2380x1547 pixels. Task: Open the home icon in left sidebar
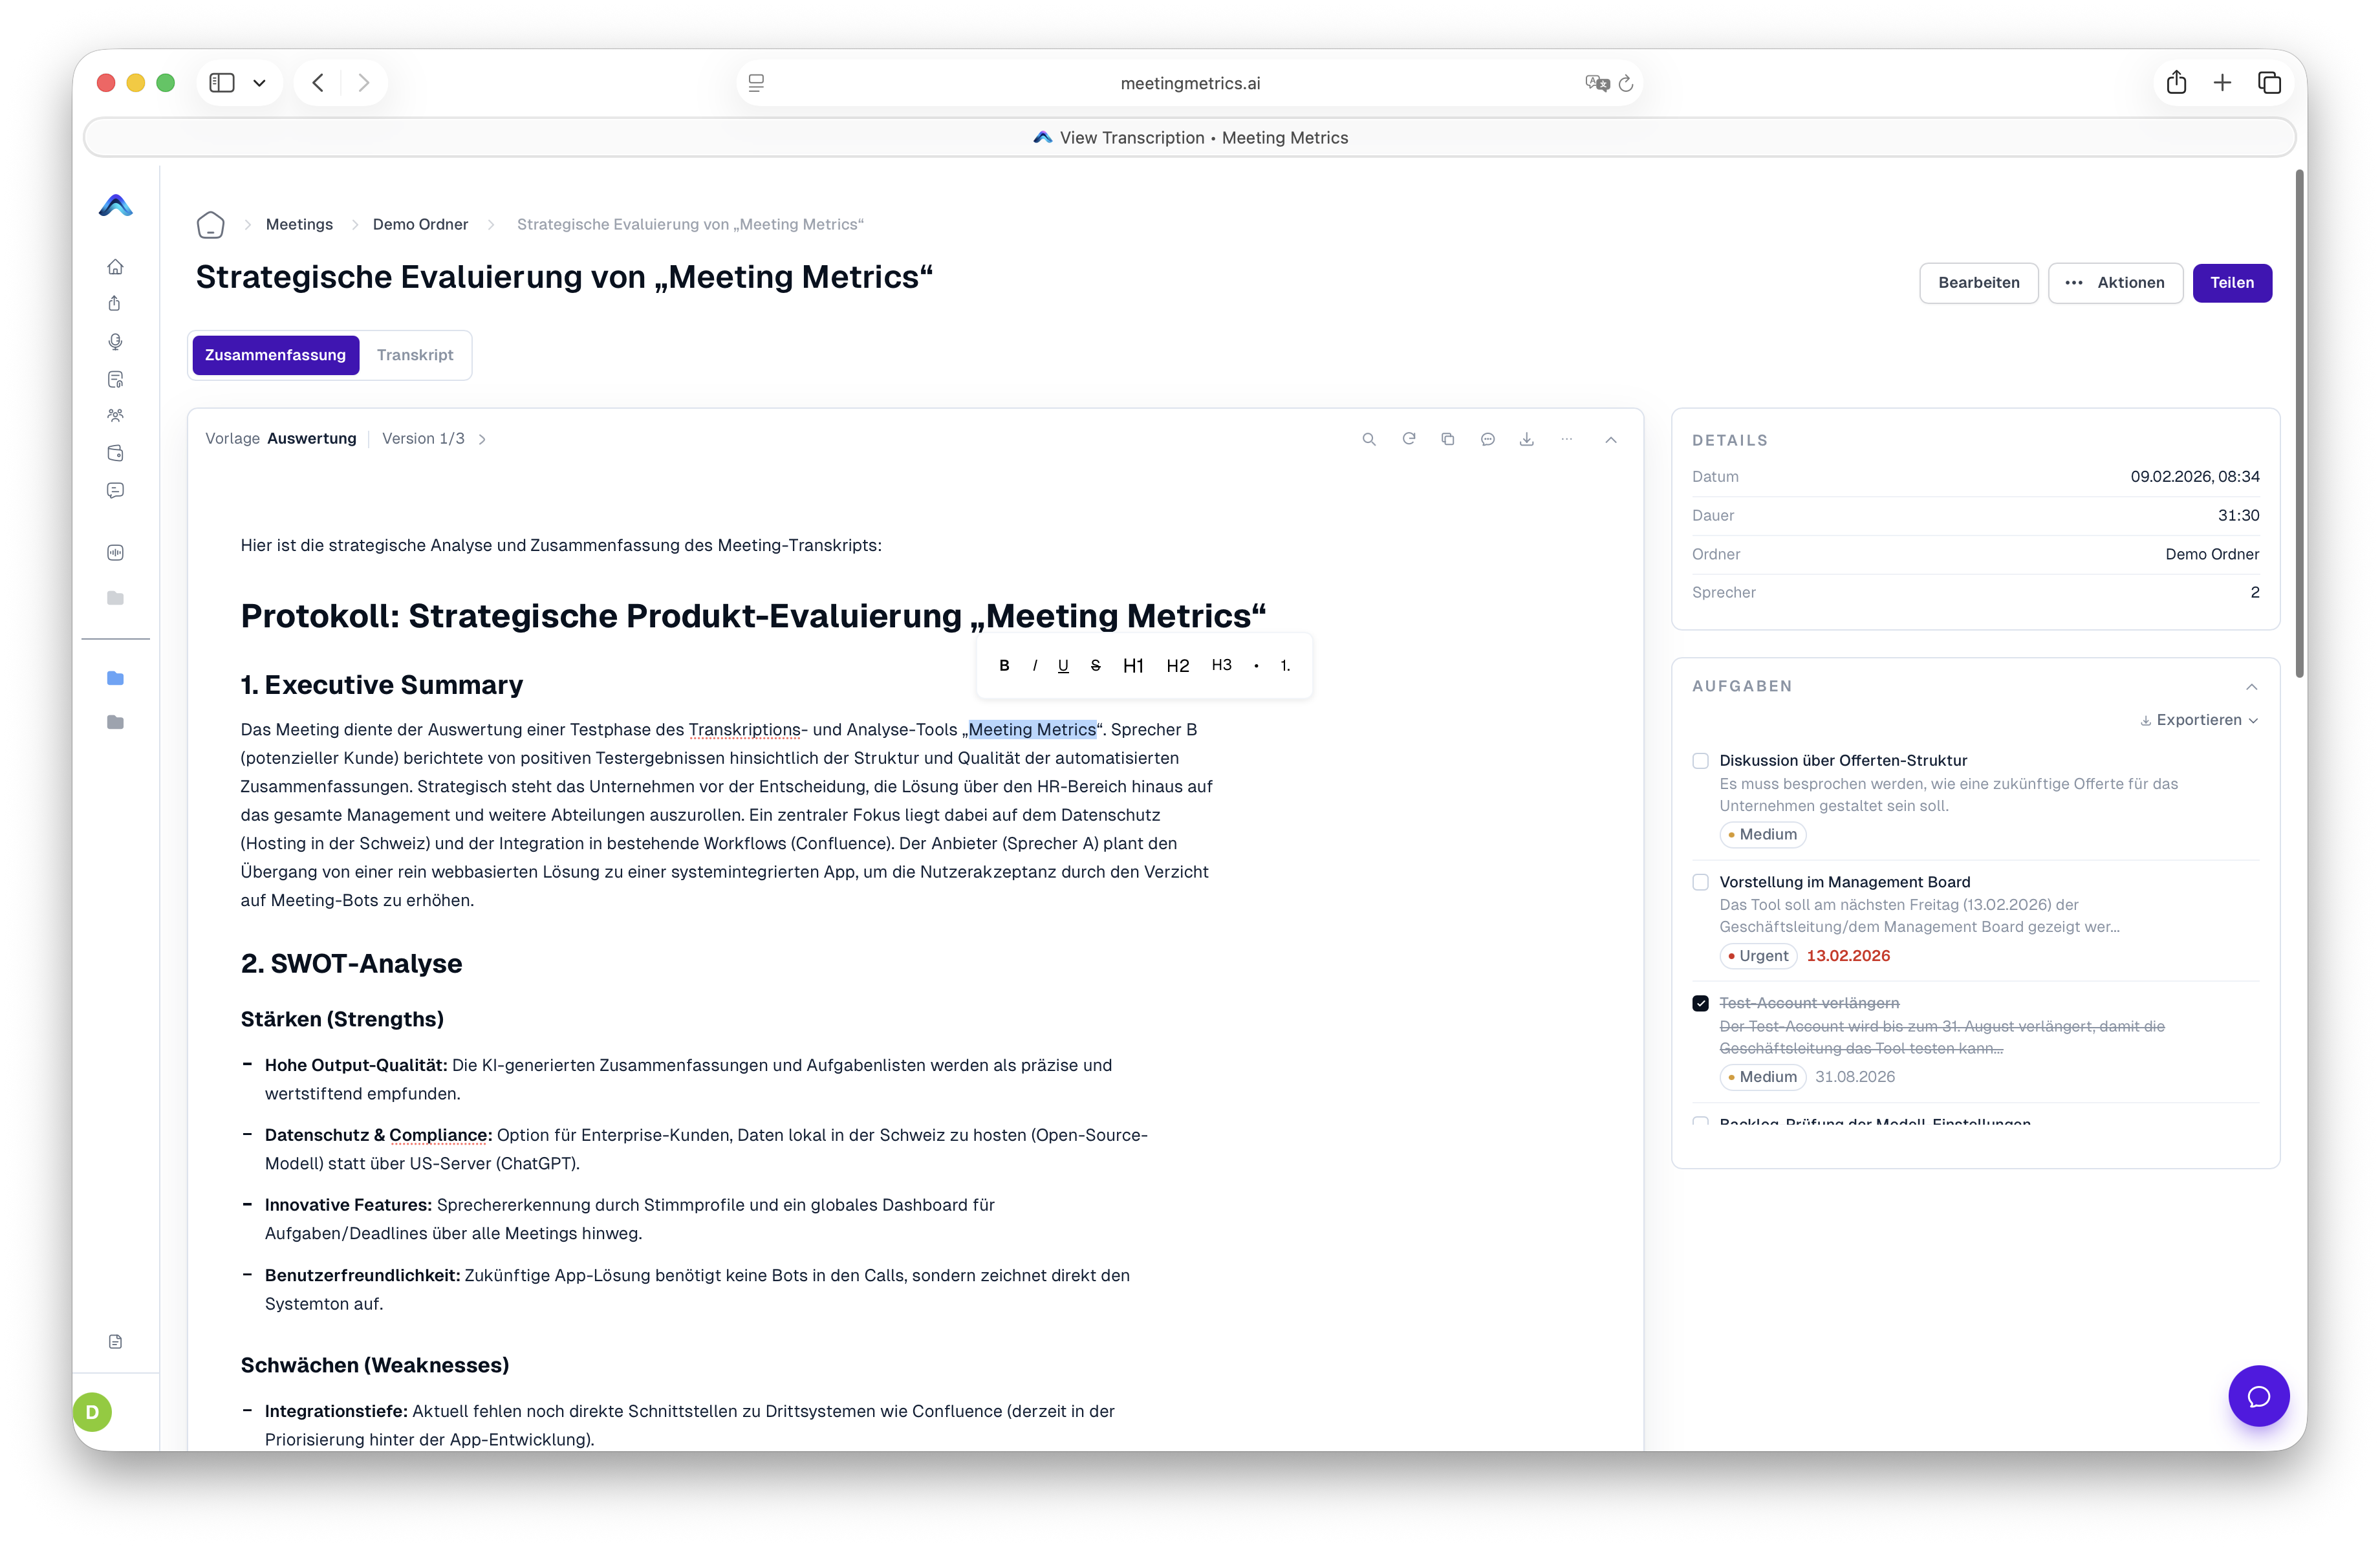(116, 267)
